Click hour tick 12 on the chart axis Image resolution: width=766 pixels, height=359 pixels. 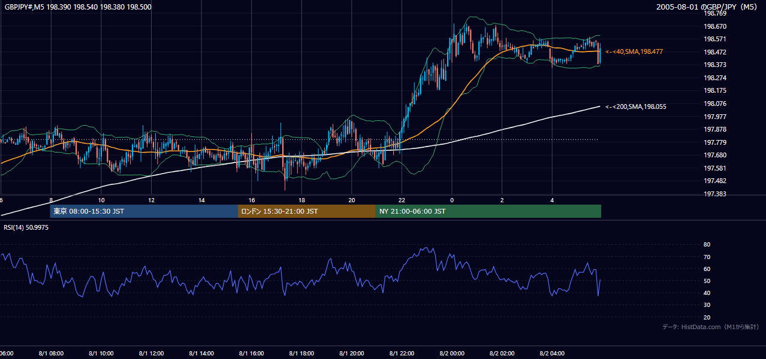151,200
